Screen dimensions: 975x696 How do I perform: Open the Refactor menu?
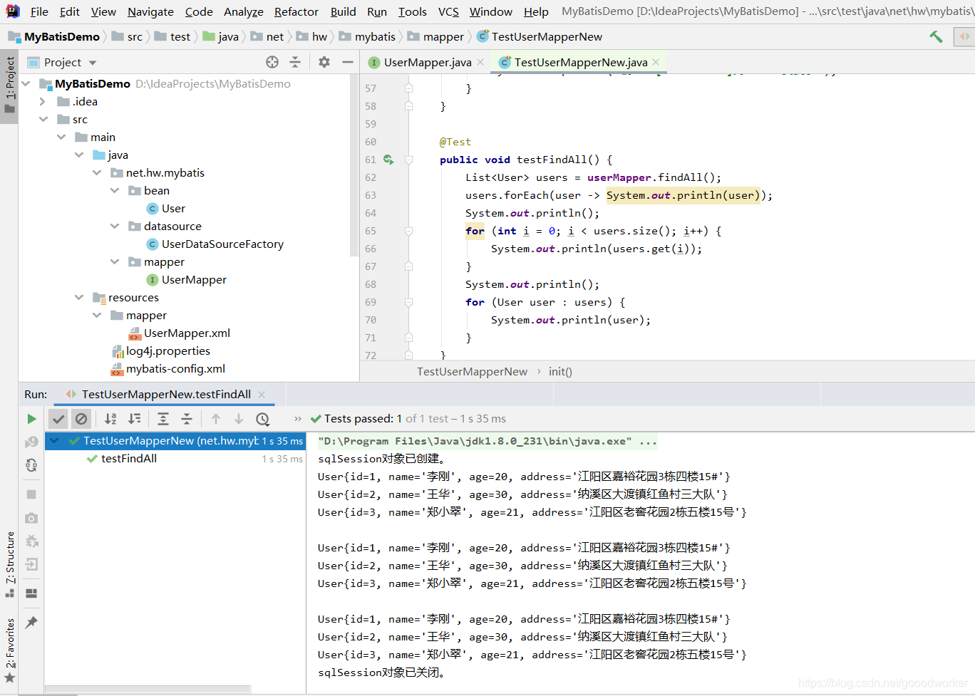pyautogui.click(x=296, y=12)
